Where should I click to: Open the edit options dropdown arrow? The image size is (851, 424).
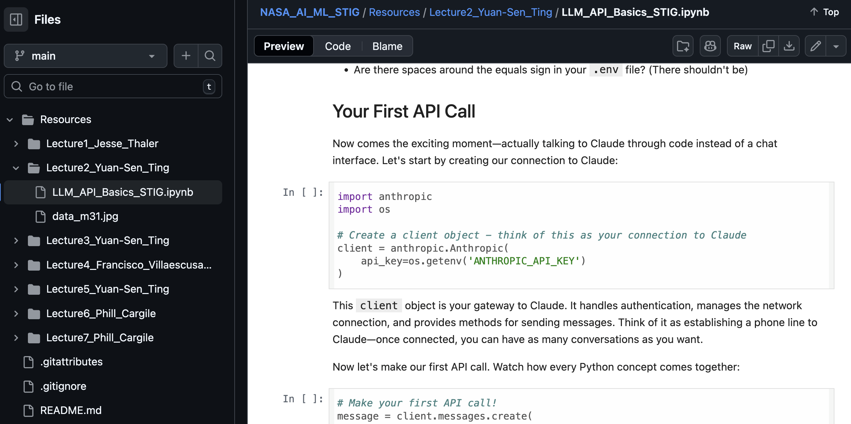(x=836, y=46)
